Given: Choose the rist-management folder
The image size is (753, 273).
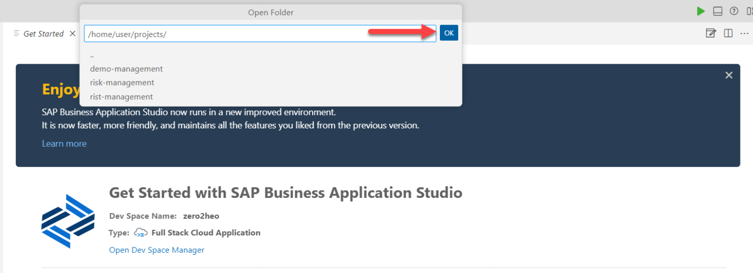Looking at the screenshot, I should [x=271, y=97].
